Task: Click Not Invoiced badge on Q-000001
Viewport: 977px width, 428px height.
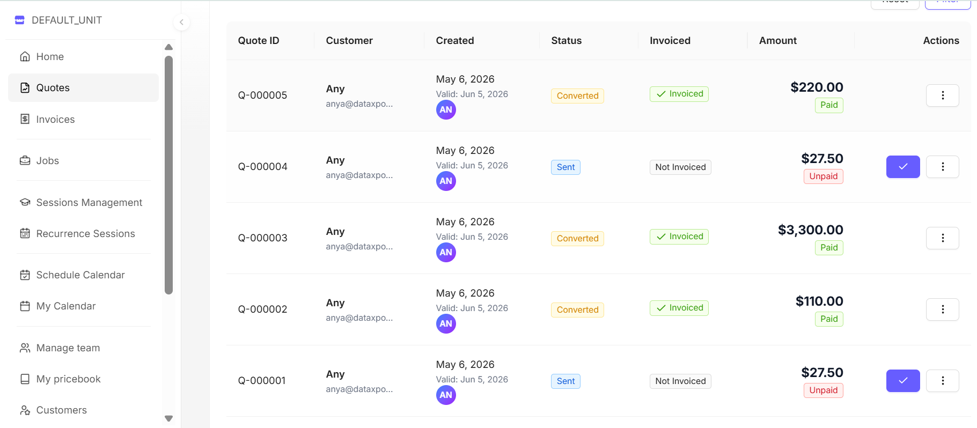Action: pyautogui.click(x=680, y=381)
